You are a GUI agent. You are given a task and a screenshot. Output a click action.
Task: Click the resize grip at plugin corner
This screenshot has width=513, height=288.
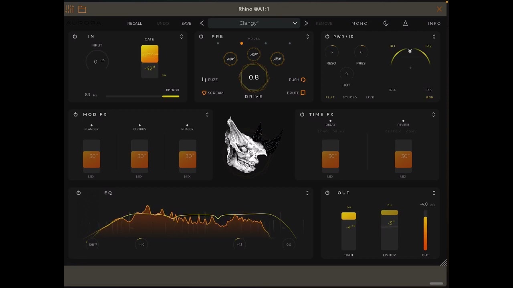pos(443,263)
